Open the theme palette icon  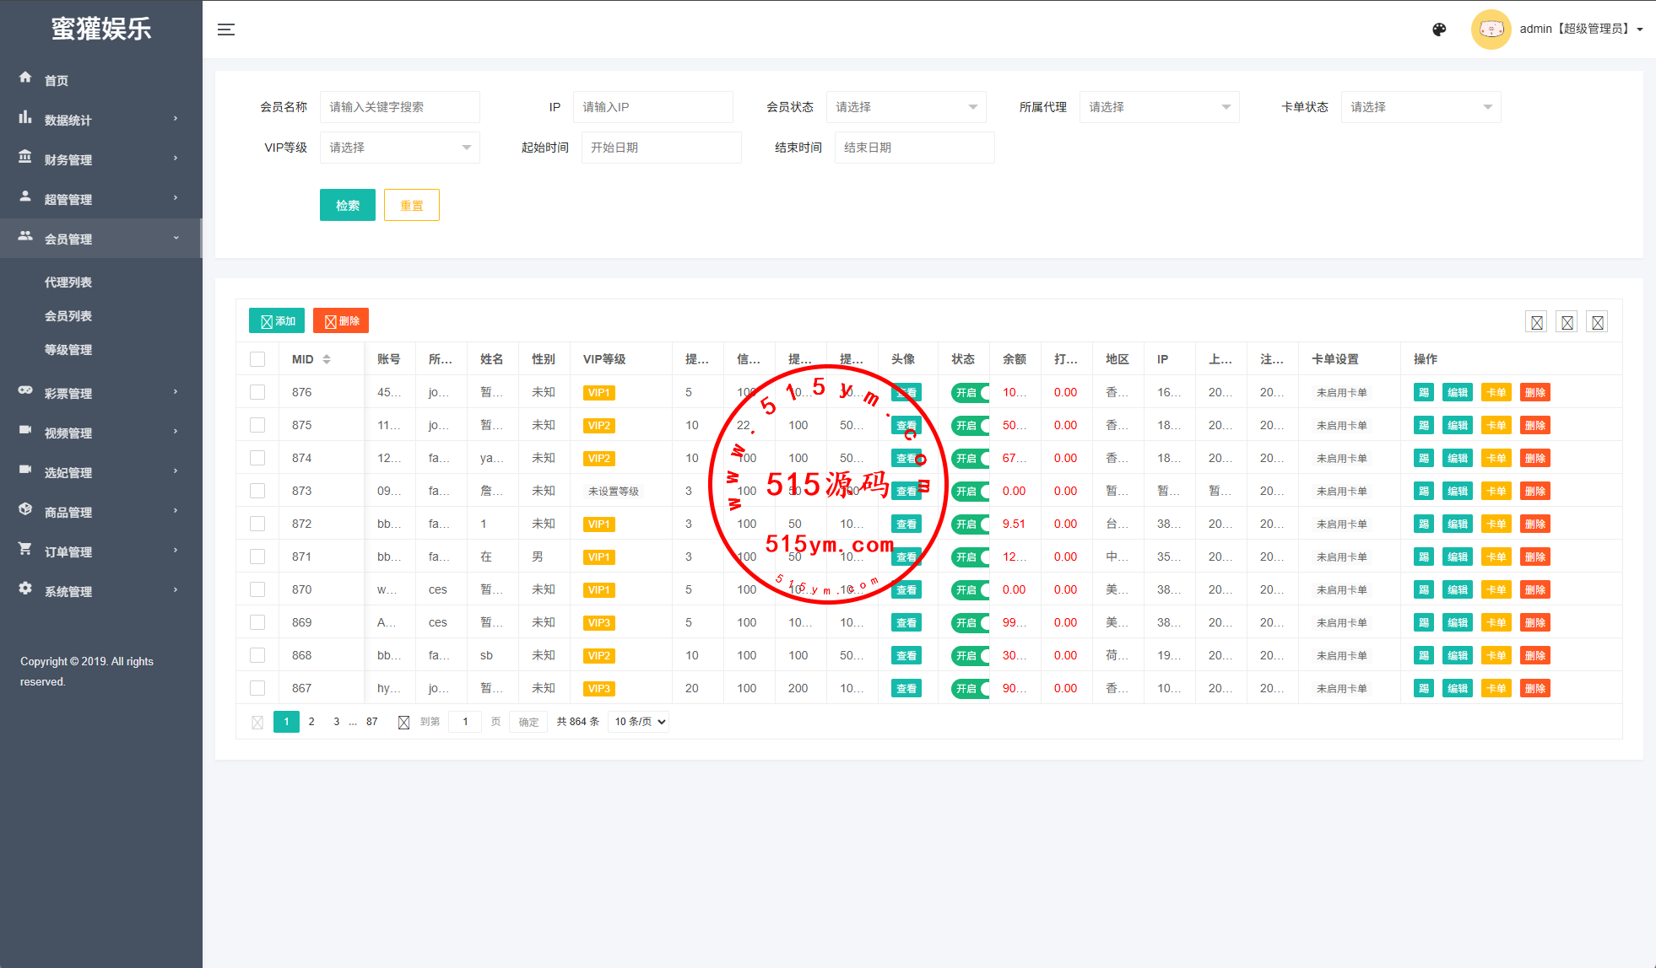pyautogui.click(x=1439, y=30)
